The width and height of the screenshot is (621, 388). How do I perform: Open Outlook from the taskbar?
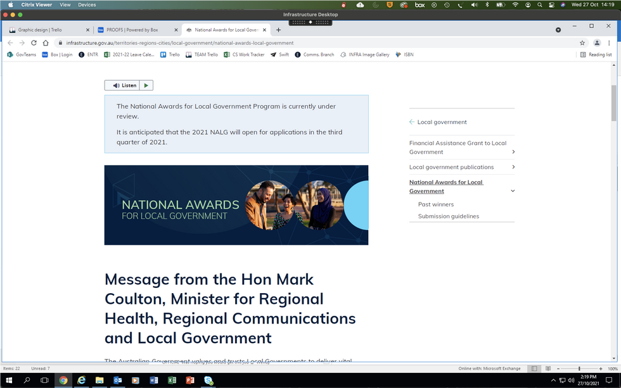point(118,380)
